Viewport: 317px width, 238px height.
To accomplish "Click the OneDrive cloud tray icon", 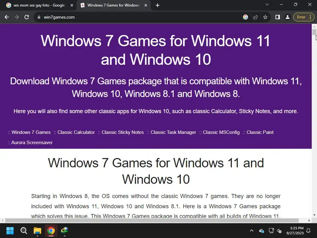I will pos(261,231).
